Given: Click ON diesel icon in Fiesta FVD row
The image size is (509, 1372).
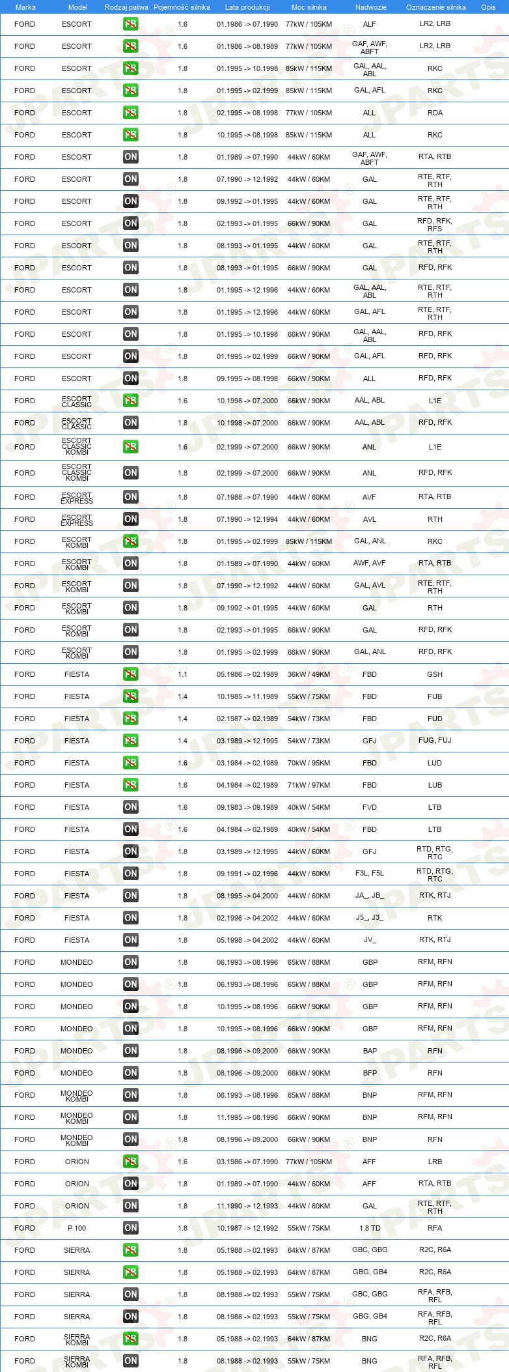Looking at the screenshot, I should click(130, 807).
